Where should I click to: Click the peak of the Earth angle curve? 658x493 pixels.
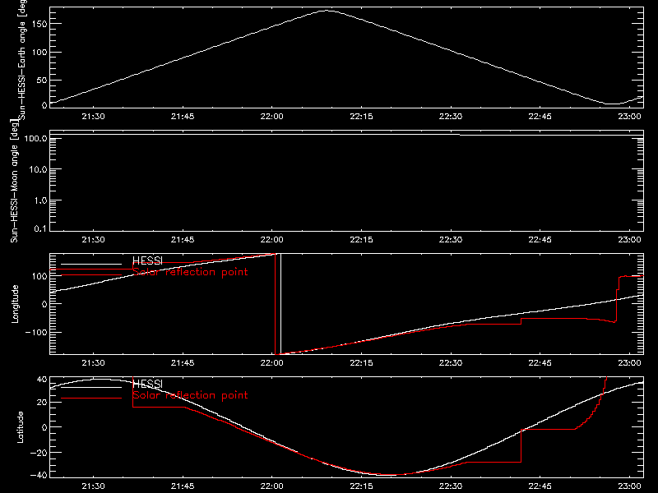point(327,11)
